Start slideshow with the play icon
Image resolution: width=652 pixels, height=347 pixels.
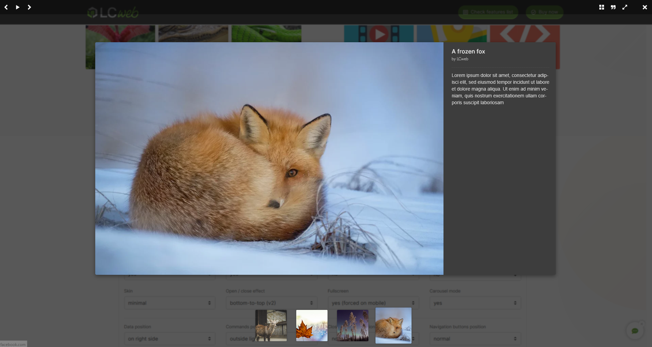(x=18, y=7)
